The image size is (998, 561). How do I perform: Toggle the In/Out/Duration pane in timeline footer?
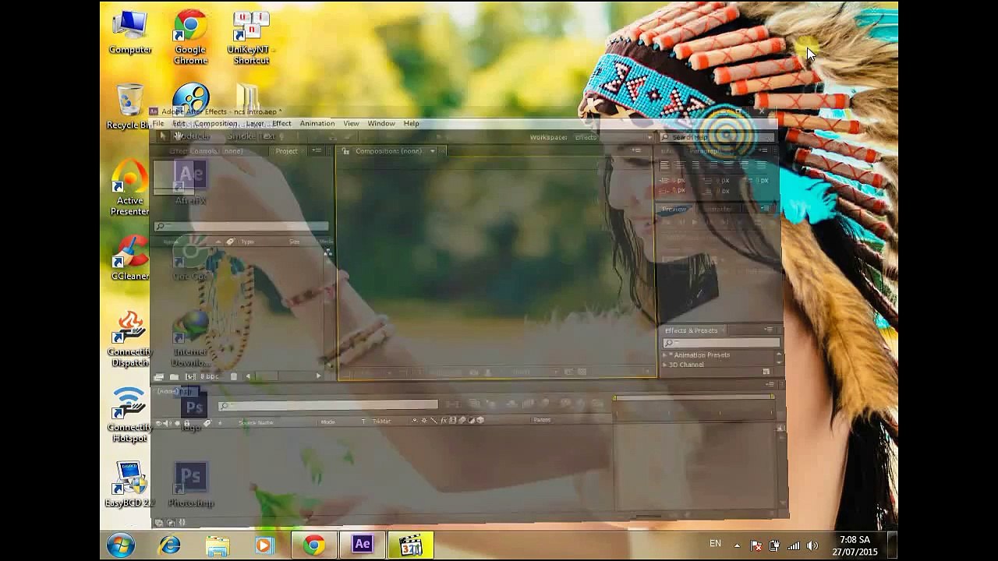182,522
